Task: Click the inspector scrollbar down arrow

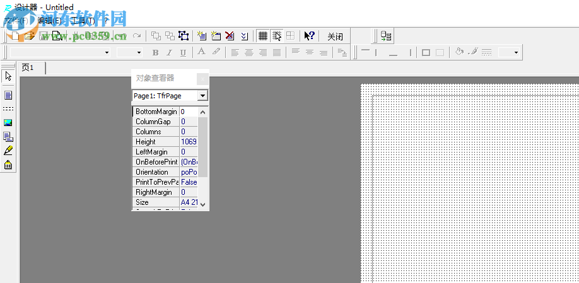Action: (x=202, y=204)
